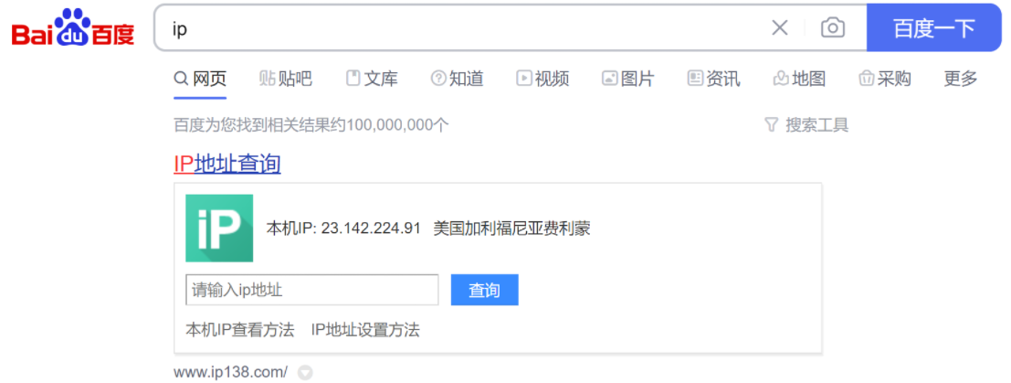Screen dimensions: 1011x383
Task: Clear the search box with the X icon
Action: (780, 27)
